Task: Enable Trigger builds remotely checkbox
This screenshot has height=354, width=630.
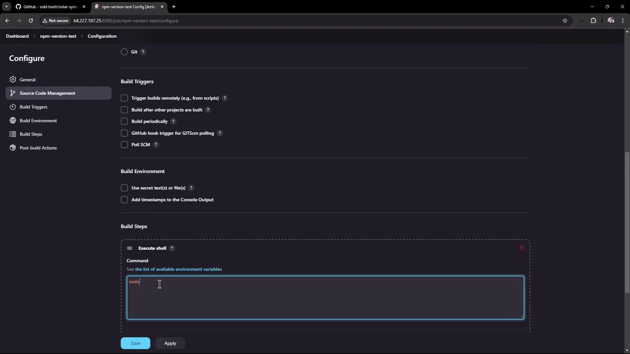Action: click(x=124, y=98)
